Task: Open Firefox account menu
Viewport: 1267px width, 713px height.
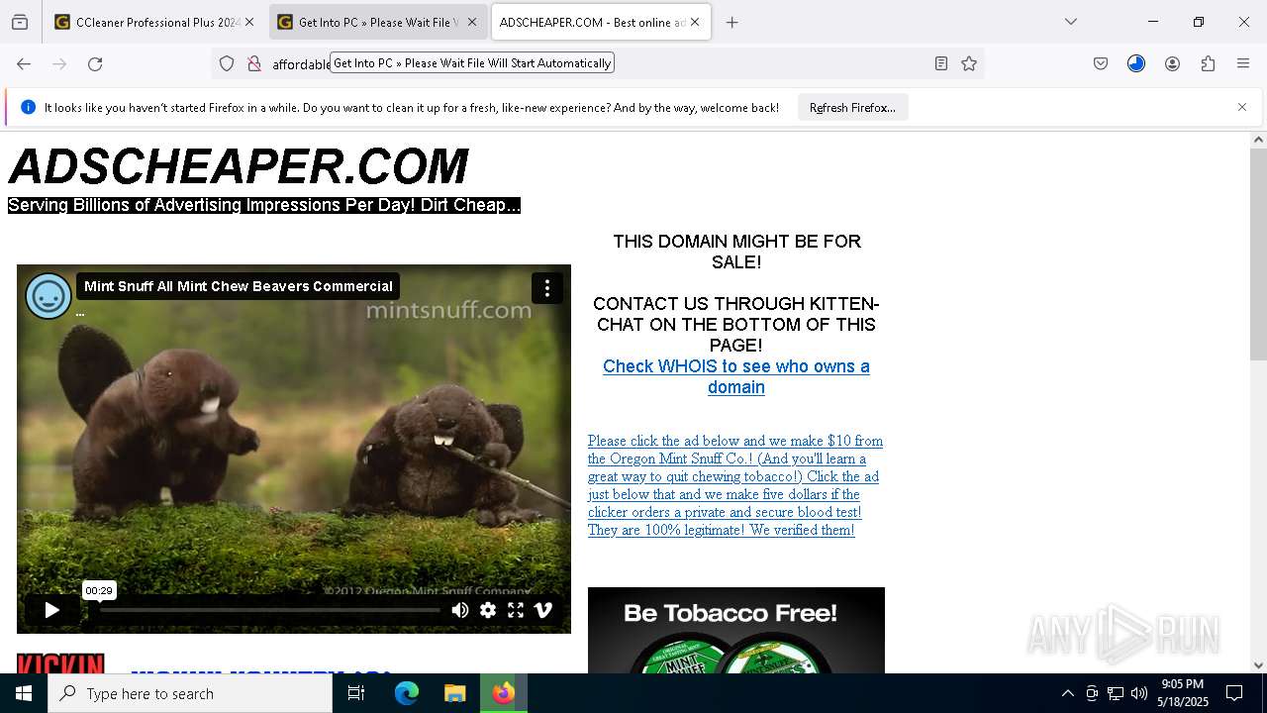Action: [1172, 63]
